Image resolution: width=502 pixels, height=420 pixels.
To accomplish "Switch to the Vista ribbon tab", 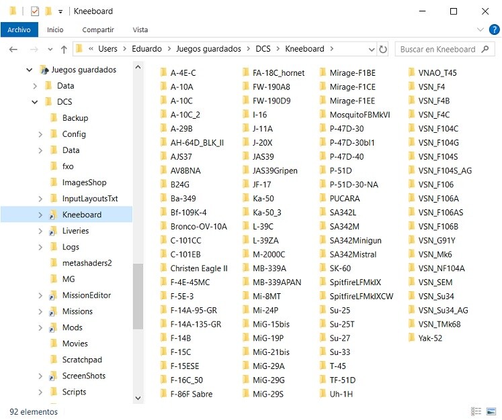I will 140,30.
